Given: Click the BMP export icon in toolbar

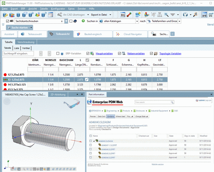Looking at the screenshot, I should click(205, 15).
